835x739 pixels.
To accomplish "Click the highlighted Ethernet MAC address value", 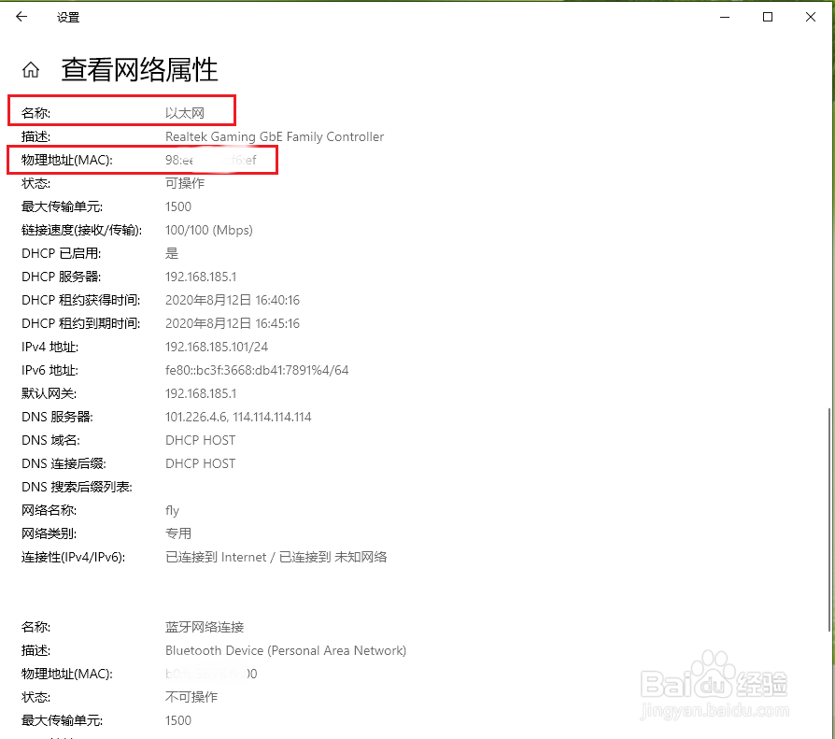I will 210,160.
